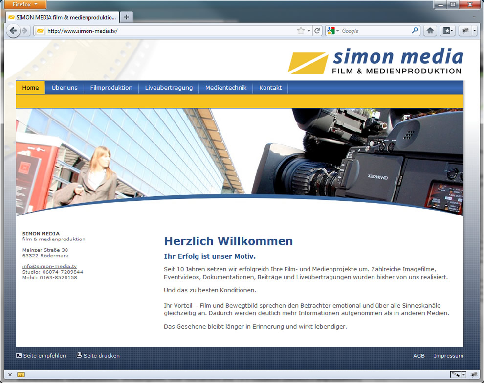Click the site favicon in the address bar
Screen dimensions: 484x383
[40, 31]
